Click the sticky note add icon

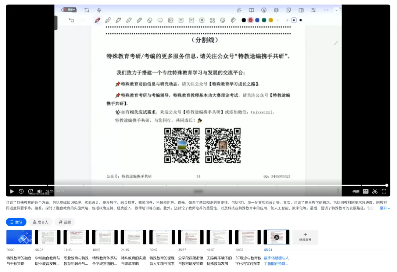(289, 10)
